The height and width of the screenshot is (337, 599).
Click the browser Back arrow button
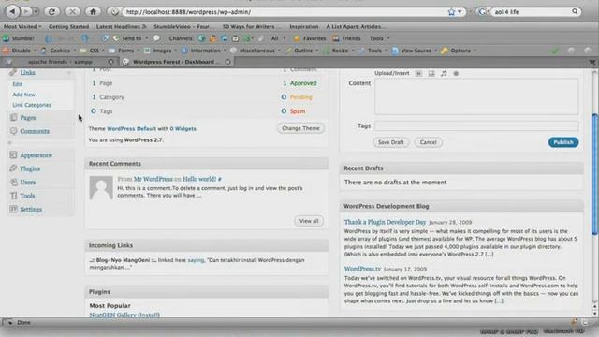12,12
